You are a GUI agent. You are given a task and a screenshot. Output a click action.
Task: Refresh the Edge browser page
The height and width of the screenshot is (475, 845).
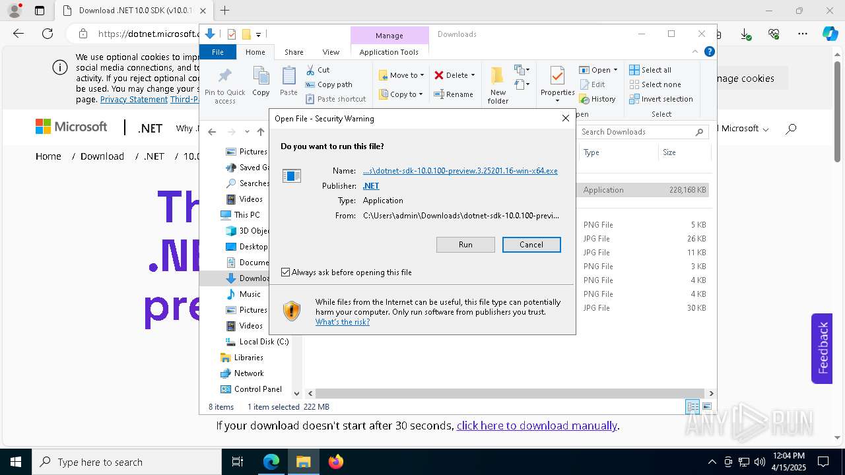[x=48, y=34]
